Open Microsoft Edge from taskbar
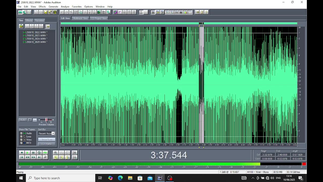This screenshot has width=323, height=182. (x=120, y=178)
